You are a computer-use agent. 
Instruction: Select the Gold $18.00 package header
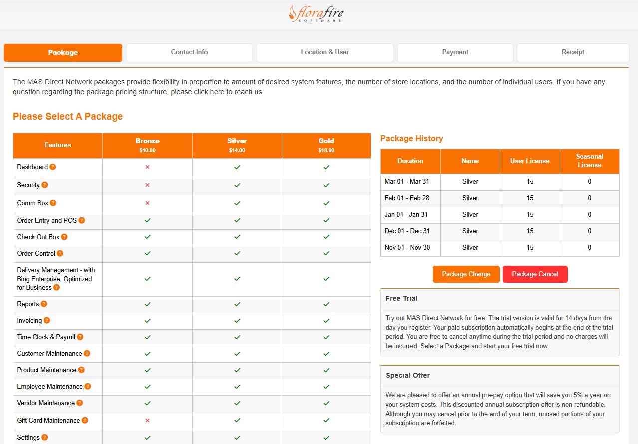326,145
